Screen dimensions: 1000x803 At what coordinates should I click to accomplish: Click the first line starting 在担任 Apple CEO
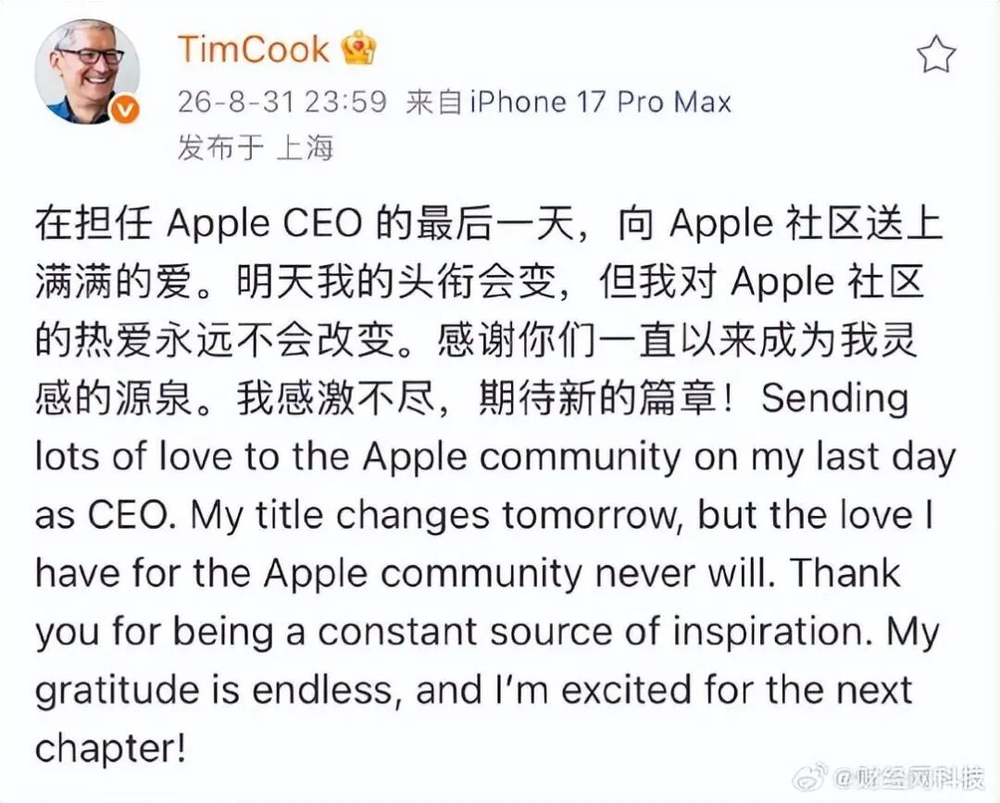coord(488,223)
